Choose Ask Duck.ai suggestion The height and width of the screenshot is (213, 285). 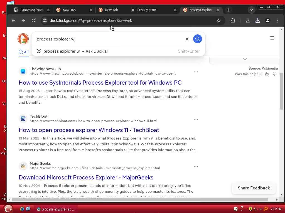pyautogui.click(x=118, y=51)
